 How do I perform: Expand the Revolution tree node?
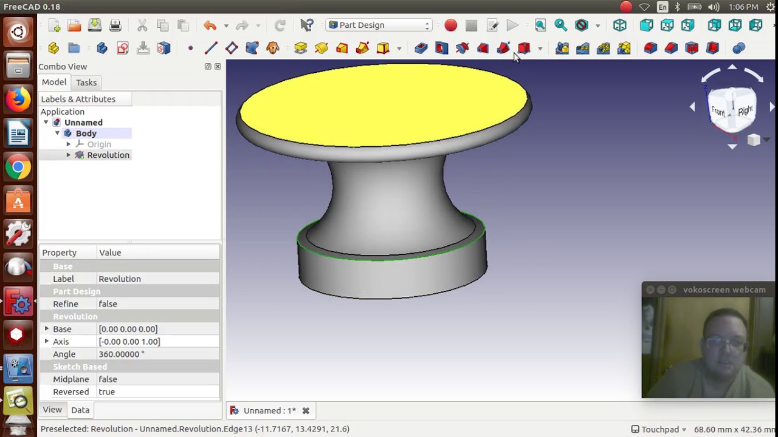pyautogui.click(x=69, y=155)
